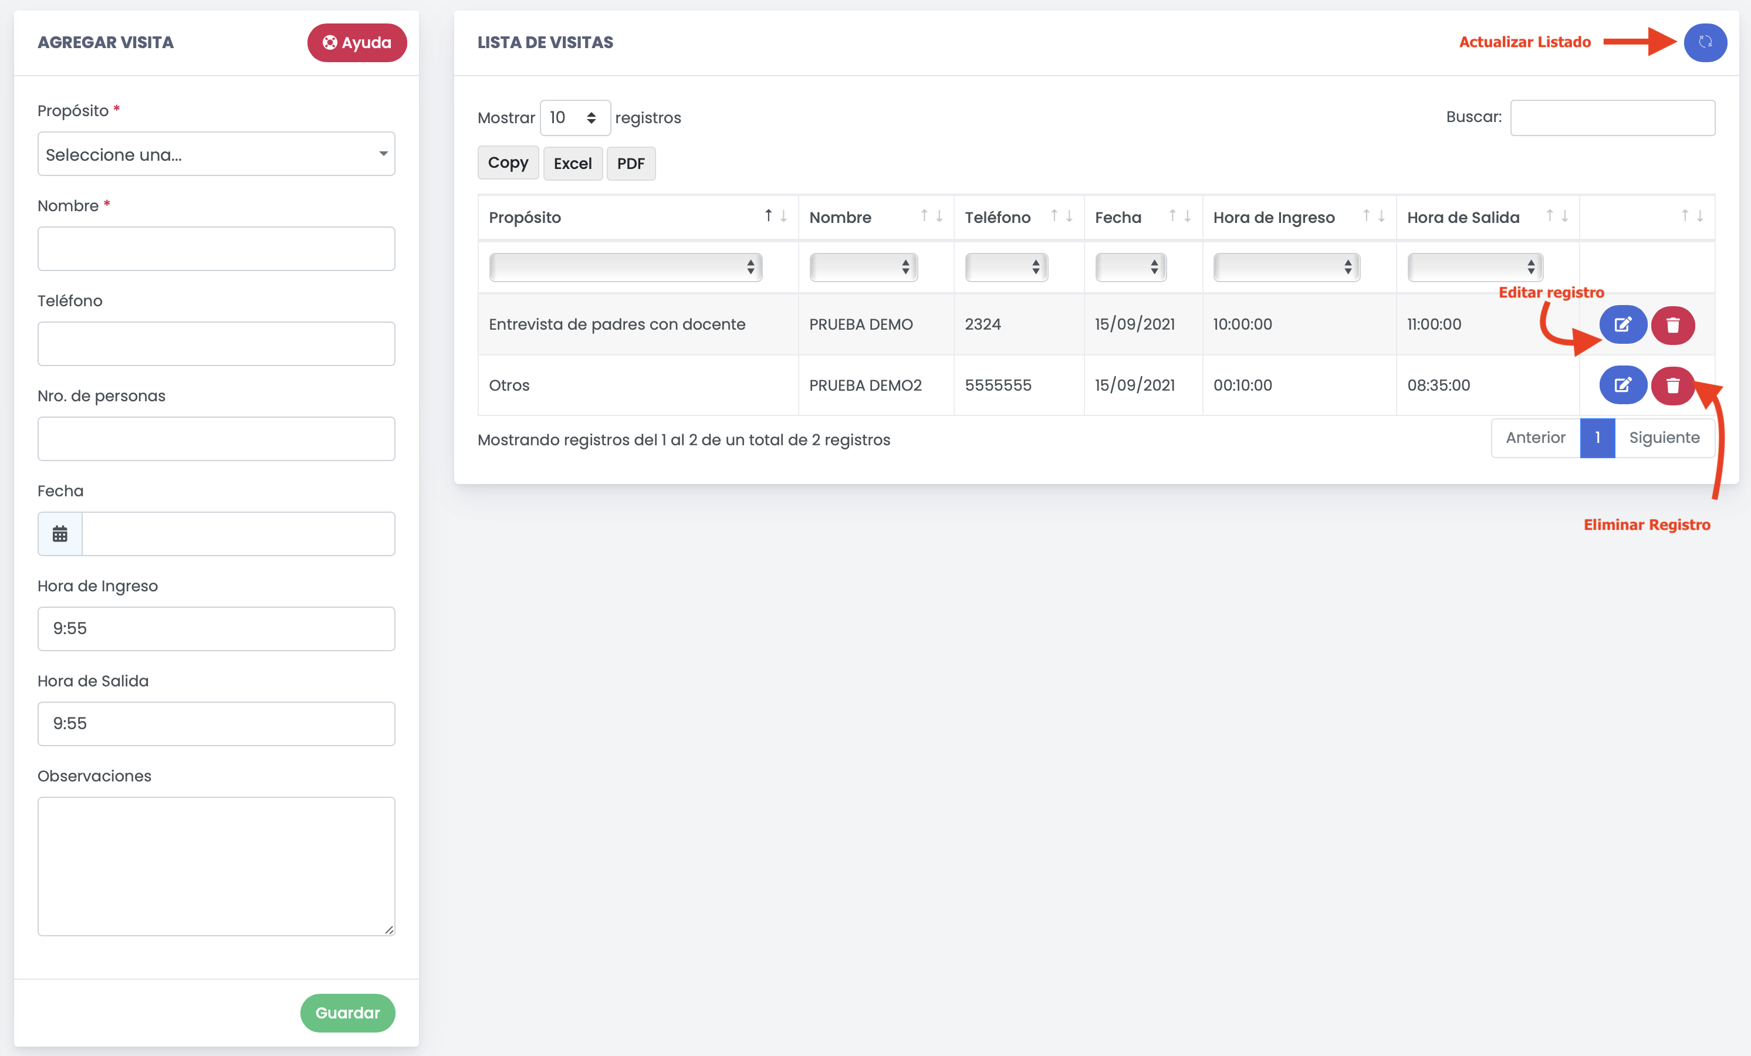
Task: Click the refresh list icon button
Action: coord(1705,43)
